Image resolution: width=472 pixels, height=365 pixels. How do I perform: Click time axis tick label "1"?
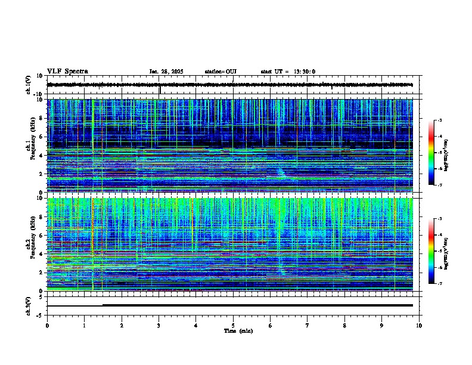click(84, 326)
